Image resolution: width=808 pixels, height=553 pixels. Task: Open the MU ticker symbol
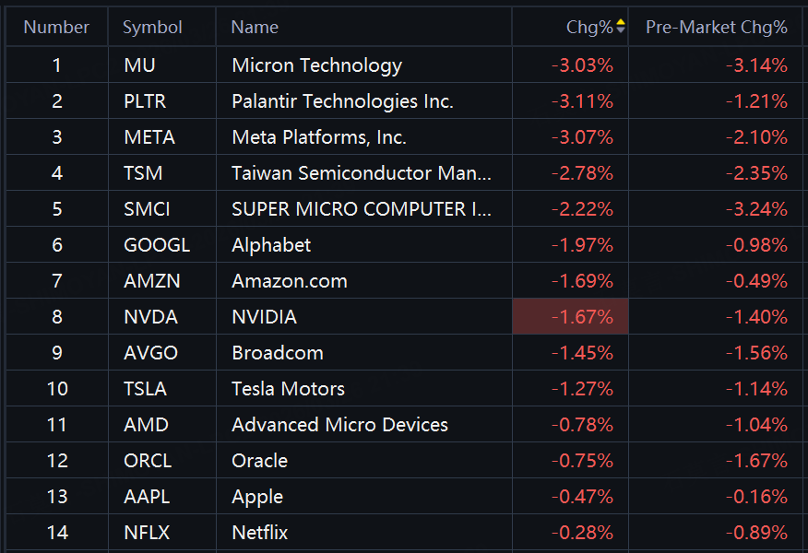click(x=138, y=65)
